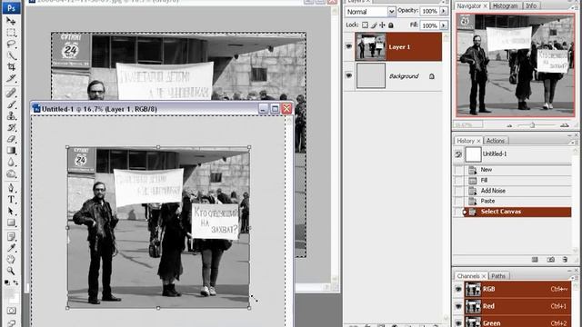The image size is (582, 327).
Task: Toggle Lock all icon
Action: [x=391, y=25]
